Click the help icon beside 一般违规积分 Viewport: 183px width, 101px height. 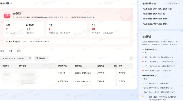156,76
